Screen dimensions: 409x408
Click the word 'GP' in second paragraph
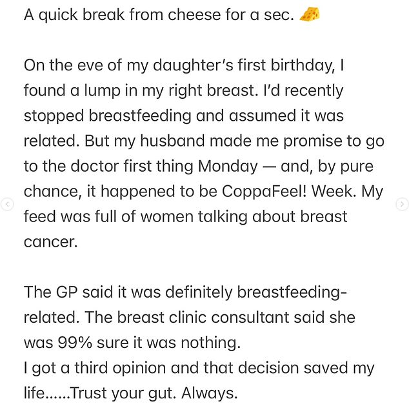67,292
